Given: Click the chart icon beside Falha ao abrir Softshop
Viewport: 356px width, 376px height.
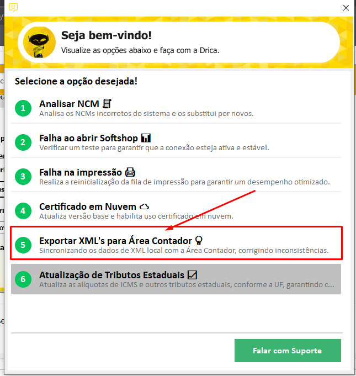Looking at the screenshot, I should pos(146,138).
